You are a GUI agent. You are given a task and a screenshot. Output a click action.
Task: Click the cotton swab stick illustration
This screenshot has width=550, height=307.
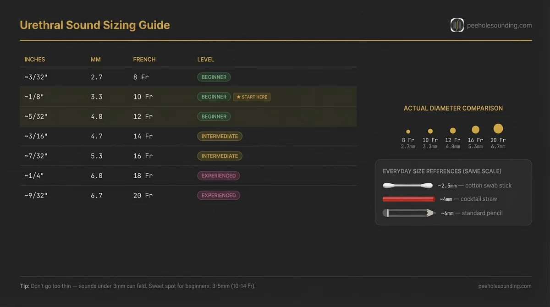coord(409,186)
